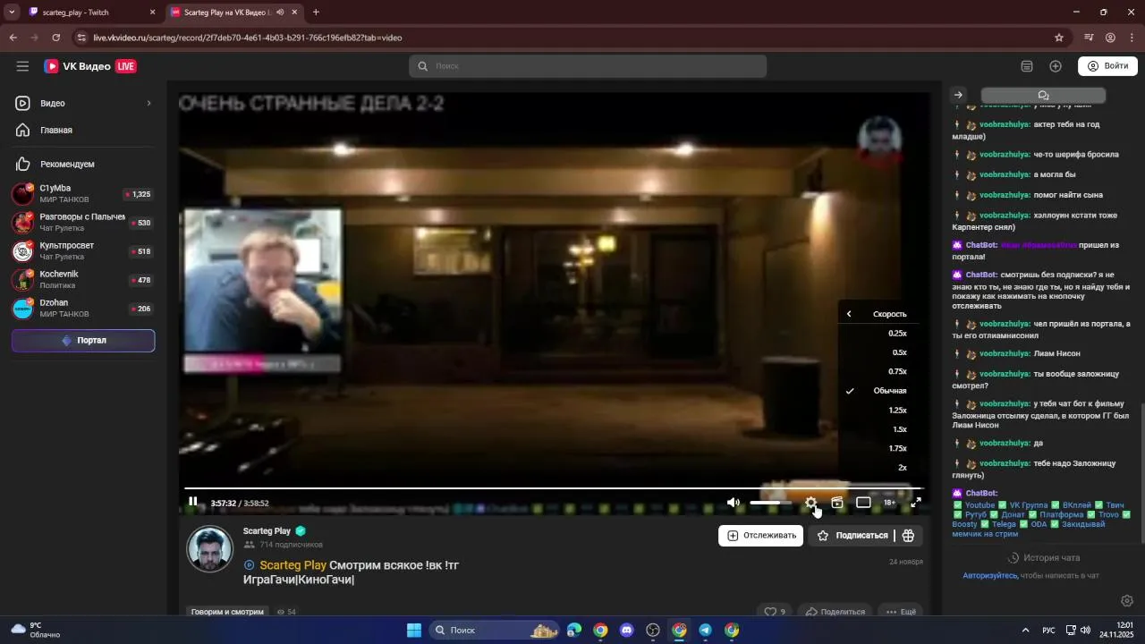This screenshot has height=644, width=1145.
Task: Click the Портал button
Action: [x=83, y=341]
